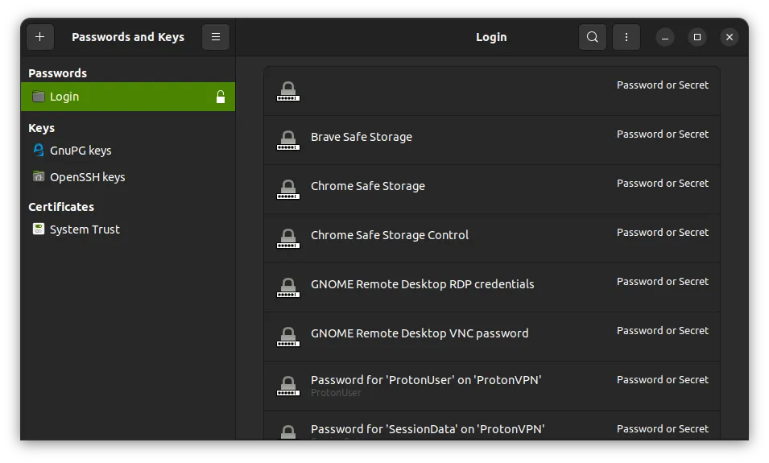Click the Chrome Safe Storage padlock icon
Screen dimensions: 769x463
click(x=287, y=189)
